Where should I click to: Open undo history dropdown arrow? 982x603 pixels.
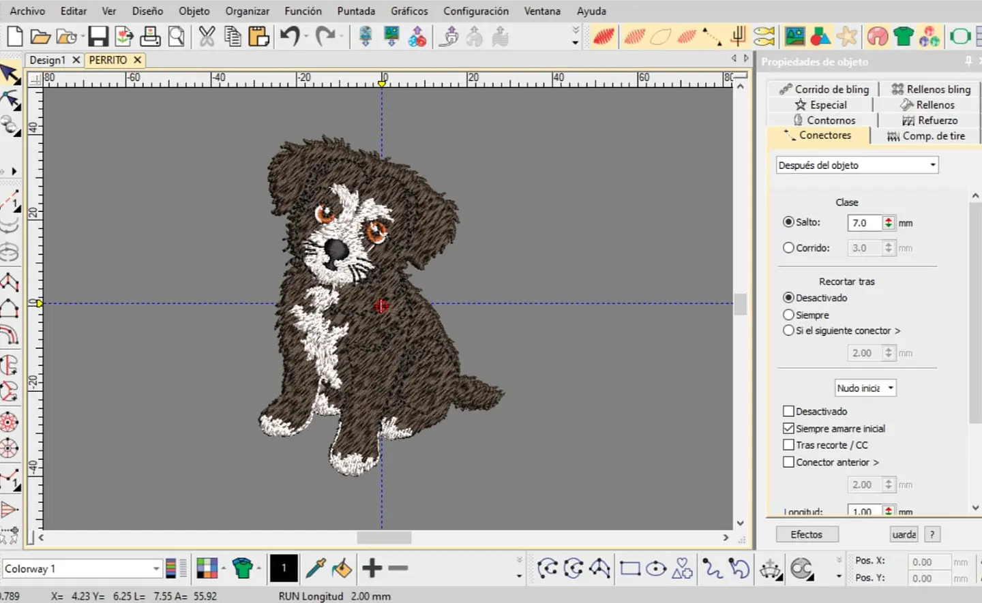(306, 36)
